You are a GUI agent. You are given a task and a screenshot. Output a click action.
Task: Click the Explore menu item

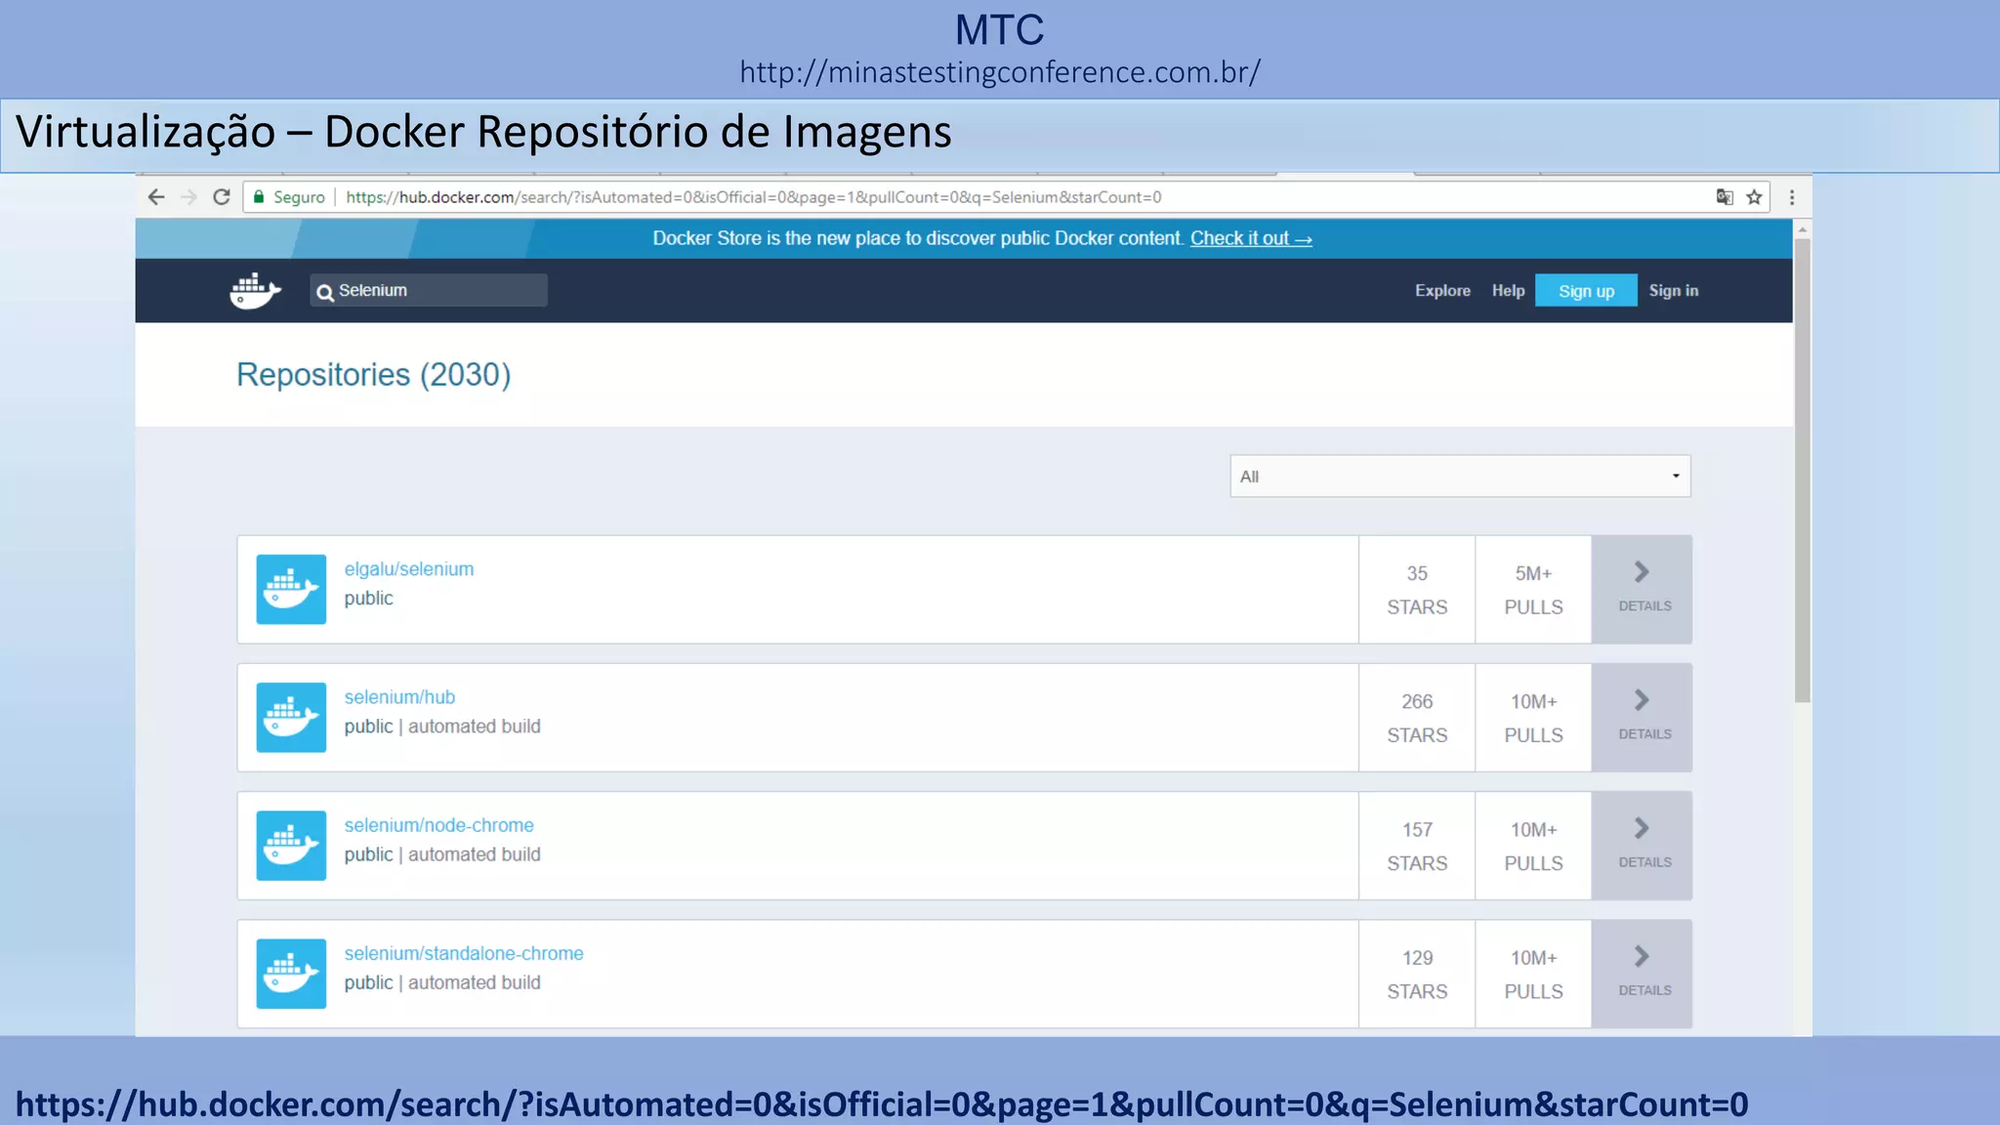[x=1442, y=291]
